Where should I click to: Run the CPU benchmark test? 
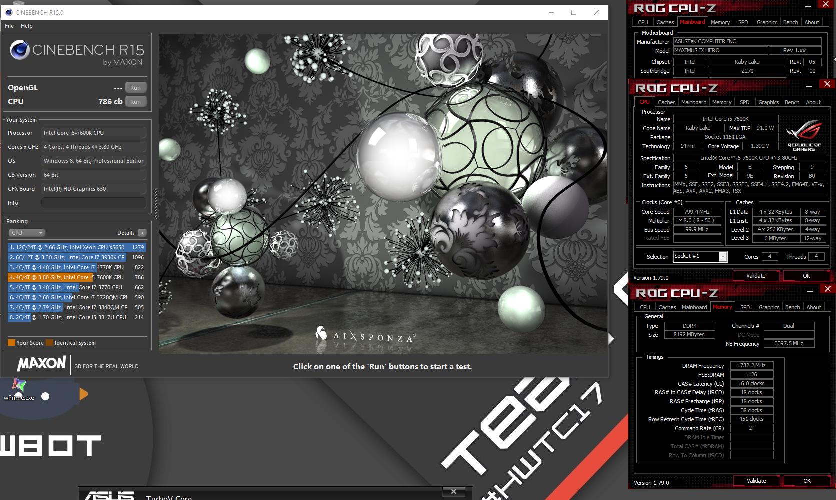pos(135,102)
